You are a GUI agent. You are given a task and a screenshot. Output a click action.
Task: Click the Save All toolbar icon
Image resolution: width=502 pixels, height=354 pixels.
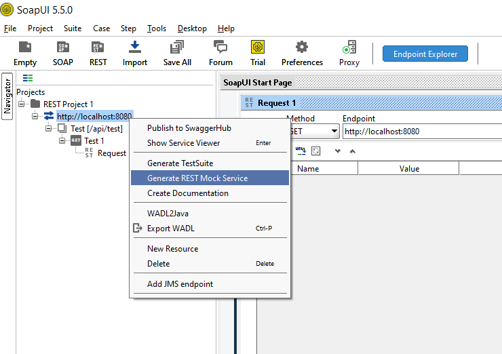[x=177, y=53]
